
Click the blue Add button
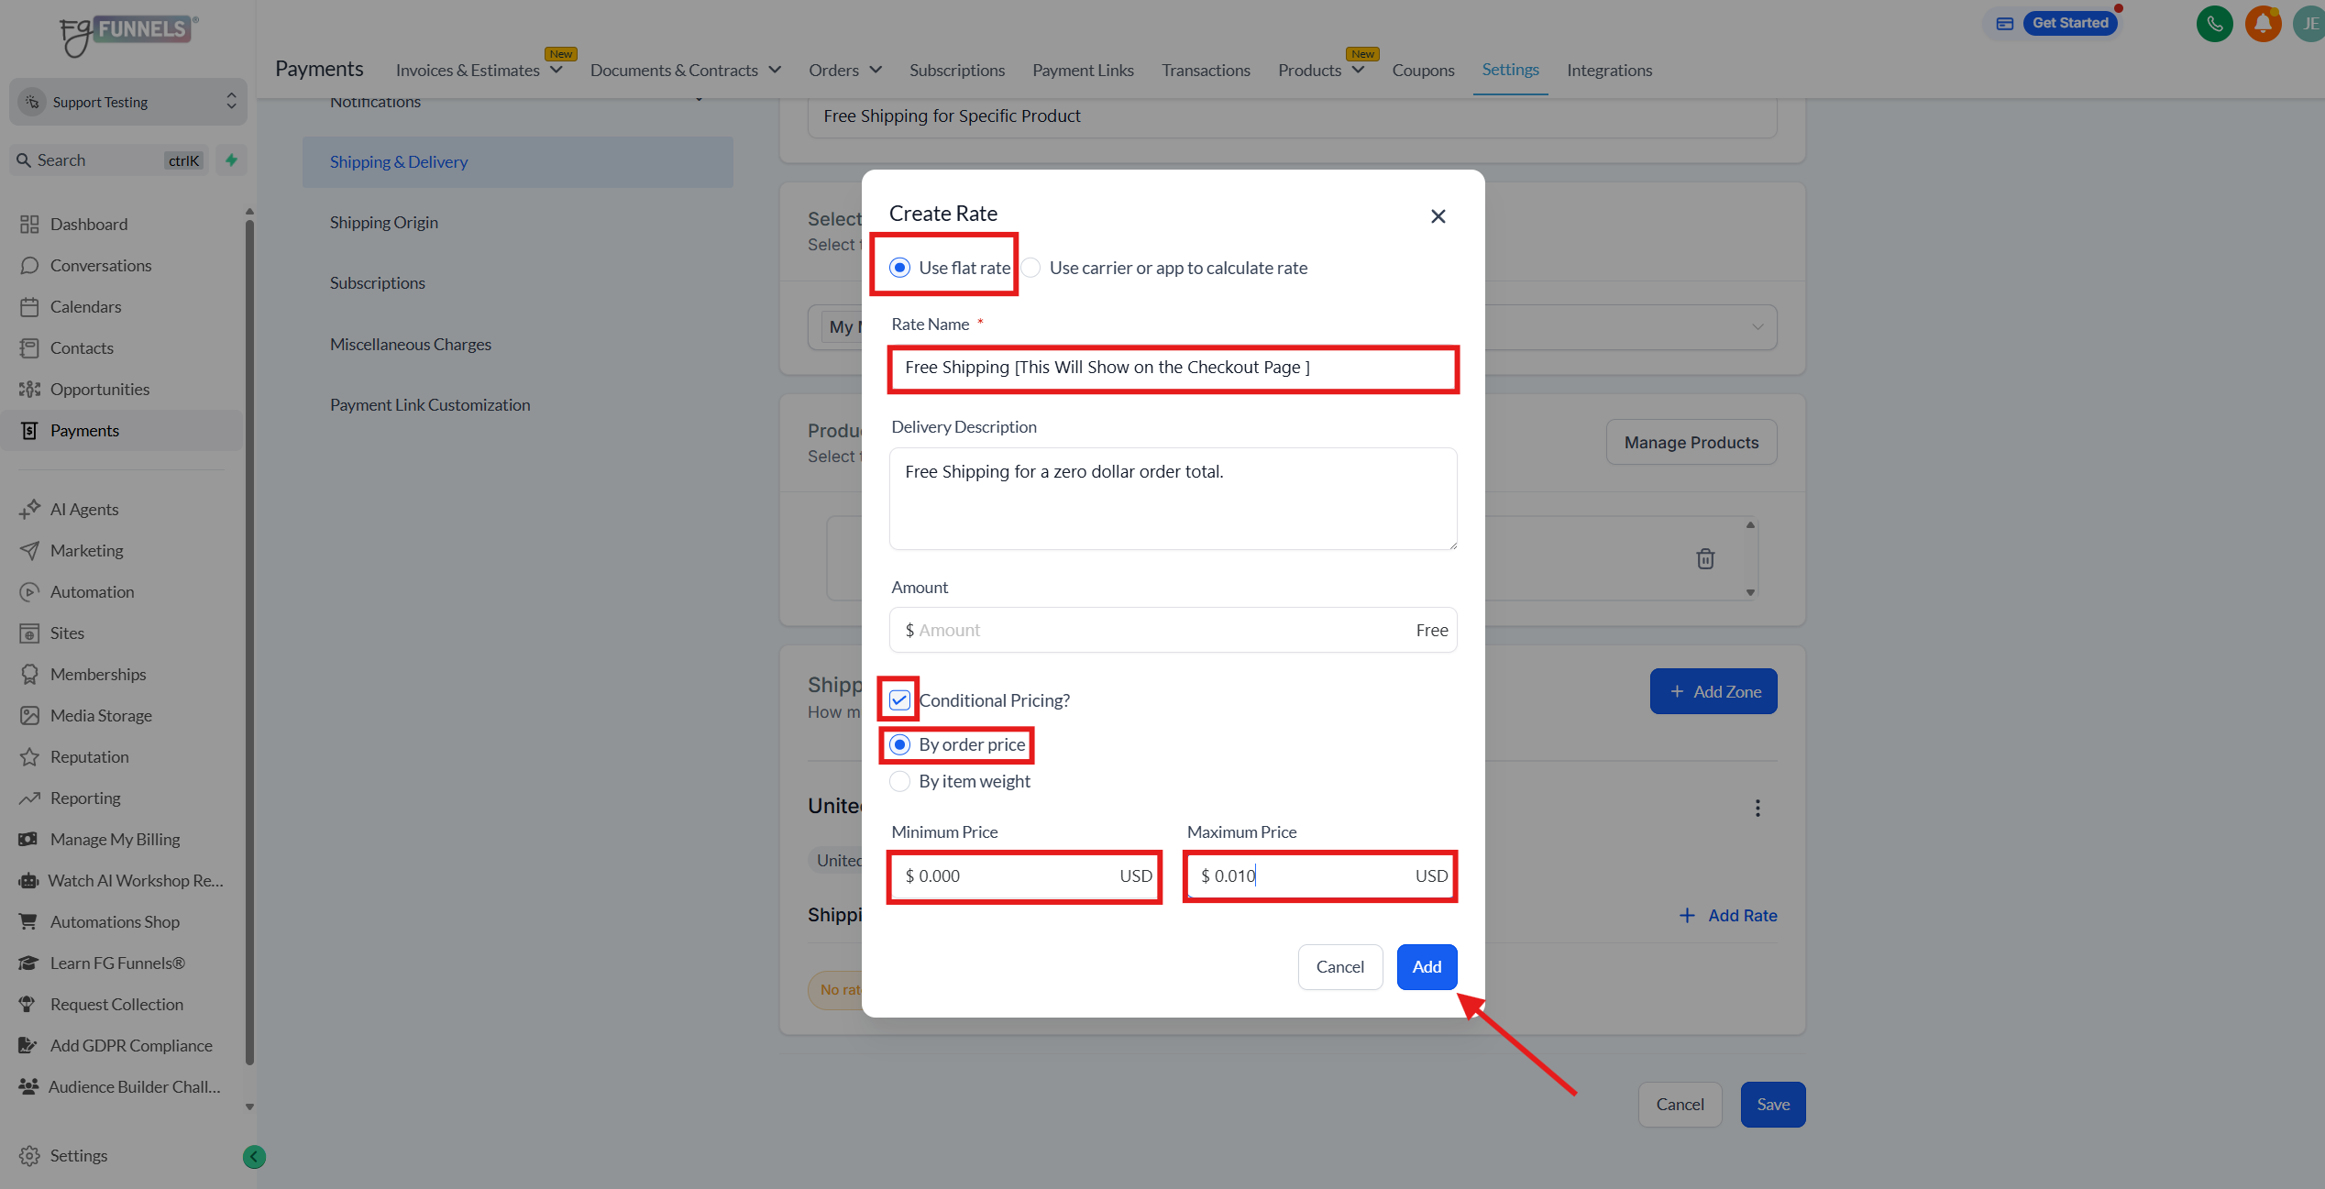[x=1426, y=966]
